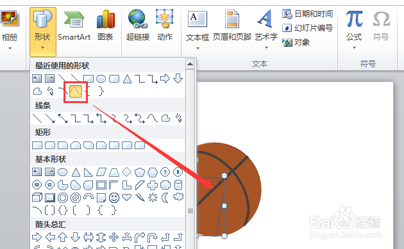
Task: Insert a 文本框 text box
Action: (198, 26)
